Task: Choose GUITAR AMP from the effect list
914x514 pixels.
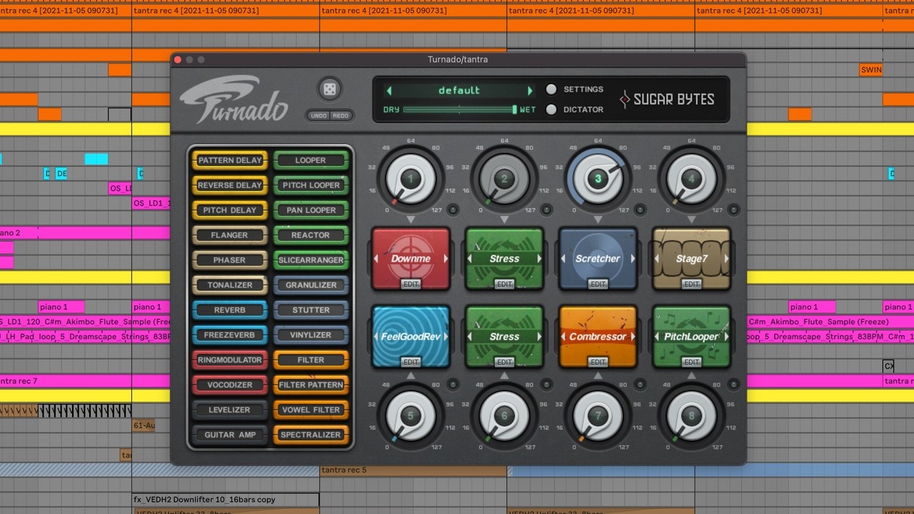Action: [230, 435]
